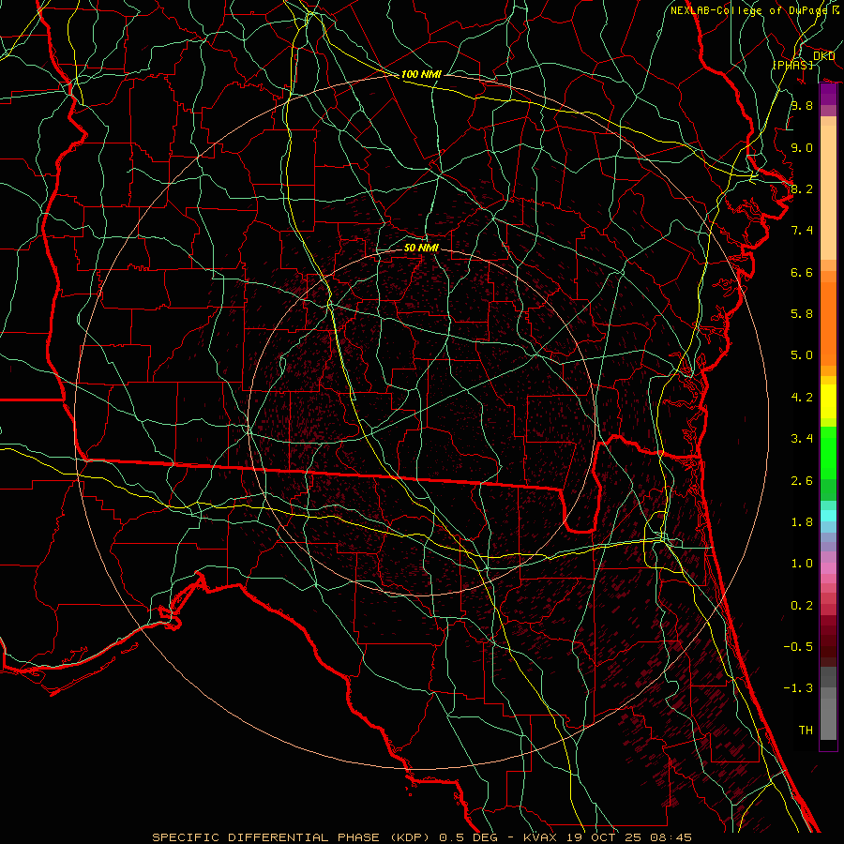Click the '[PHAS]' unit label above legend
Viewport: 844px width, 844px height.
(792, 65)
